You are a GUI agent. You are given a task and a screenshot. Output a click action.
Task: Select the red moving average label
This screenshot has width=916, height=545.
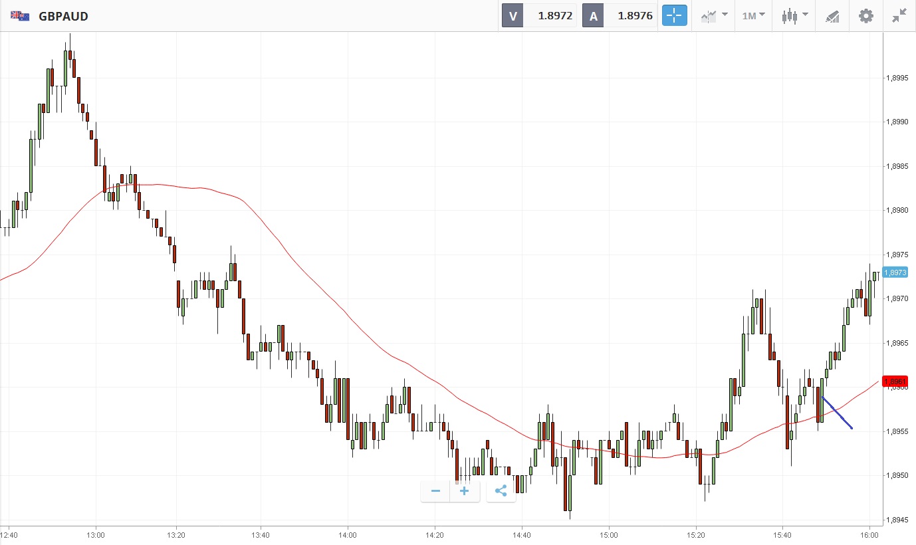[x=894, y=381]
